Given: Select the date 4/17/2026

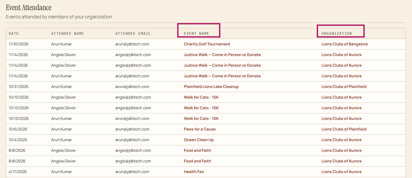Looking at the screenshot, I should point(18,172).
